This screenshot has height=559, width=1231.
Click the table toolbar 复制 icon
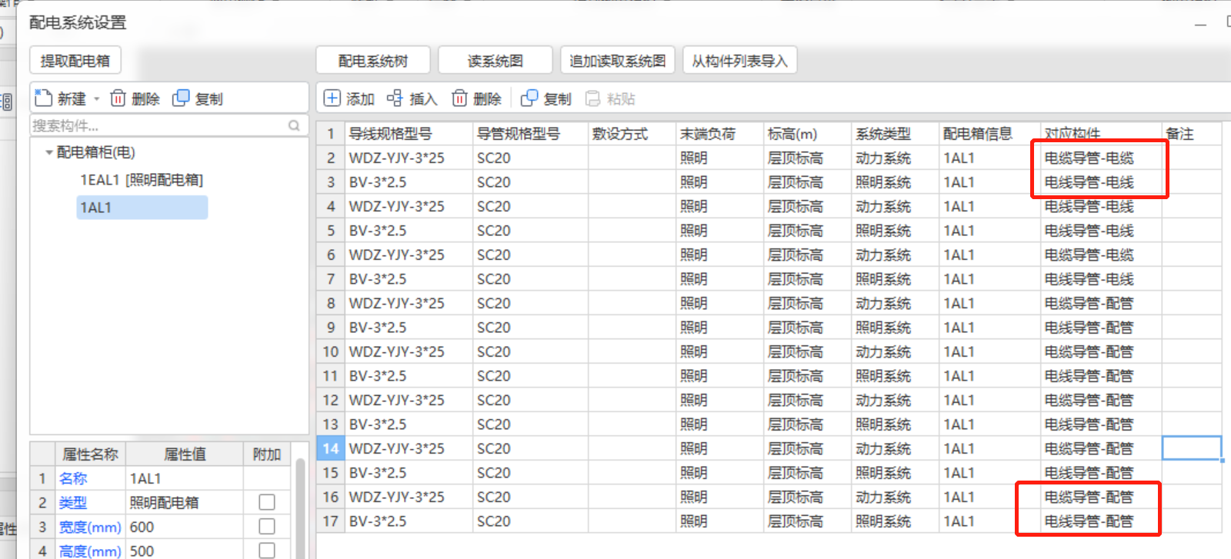[x=529, y=98]
